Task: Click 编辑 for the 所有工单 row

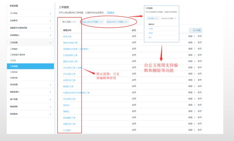Action: [190, 37]
